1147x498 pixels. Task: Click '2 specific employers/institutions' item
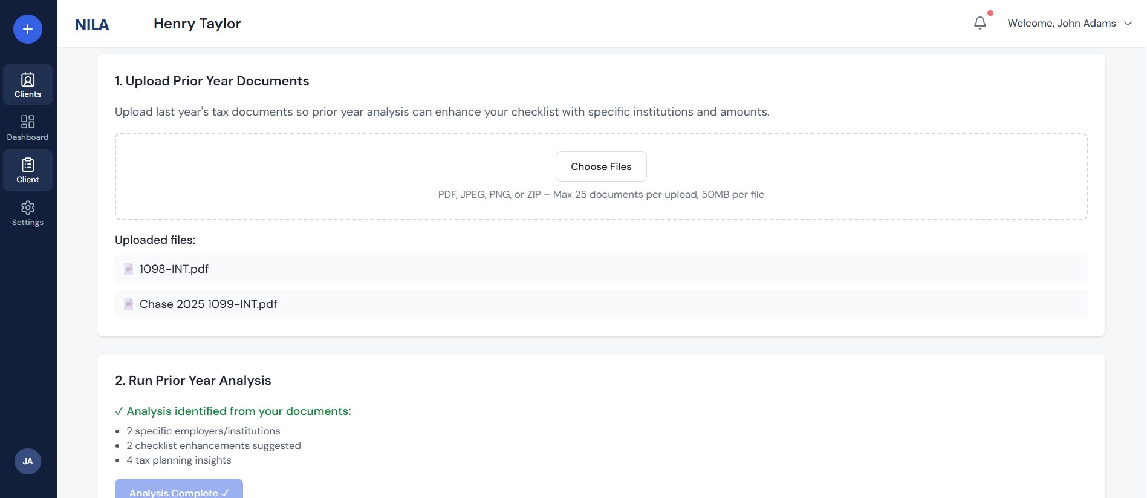pos(203,431)
